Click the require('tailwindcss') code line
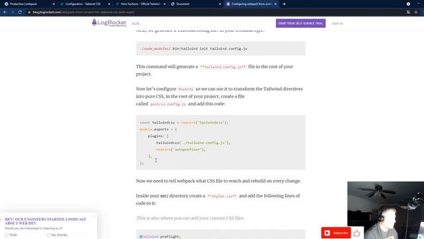 pyautogui.click(x=184, y=122)
